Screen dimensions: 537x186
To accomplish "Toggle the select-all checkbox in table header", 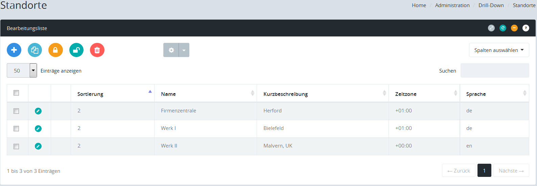I will 16,93.
